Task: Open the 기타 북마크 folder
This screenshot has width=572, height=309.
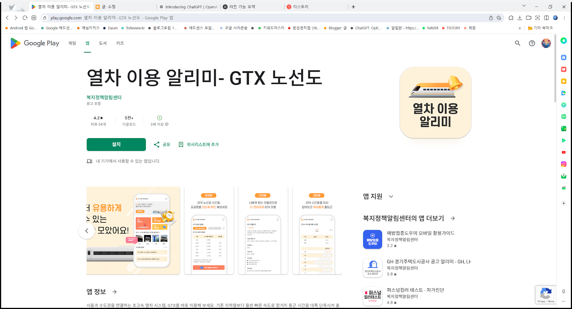Action: 540,28
